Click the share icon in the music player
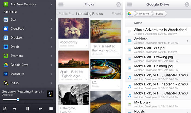Screen dimensions: 191x113 tap(5, 108)
